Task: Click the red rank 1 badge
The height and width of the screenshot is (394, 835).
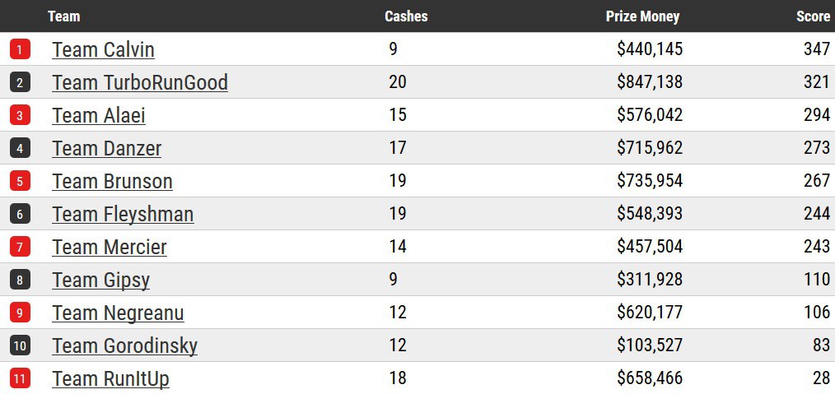Action: [20, 49]
